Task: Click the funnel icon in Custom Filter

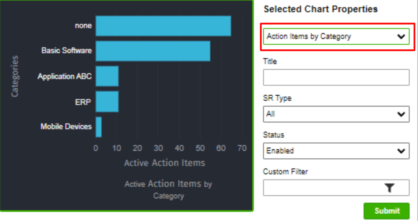Action: pos(390,188)
